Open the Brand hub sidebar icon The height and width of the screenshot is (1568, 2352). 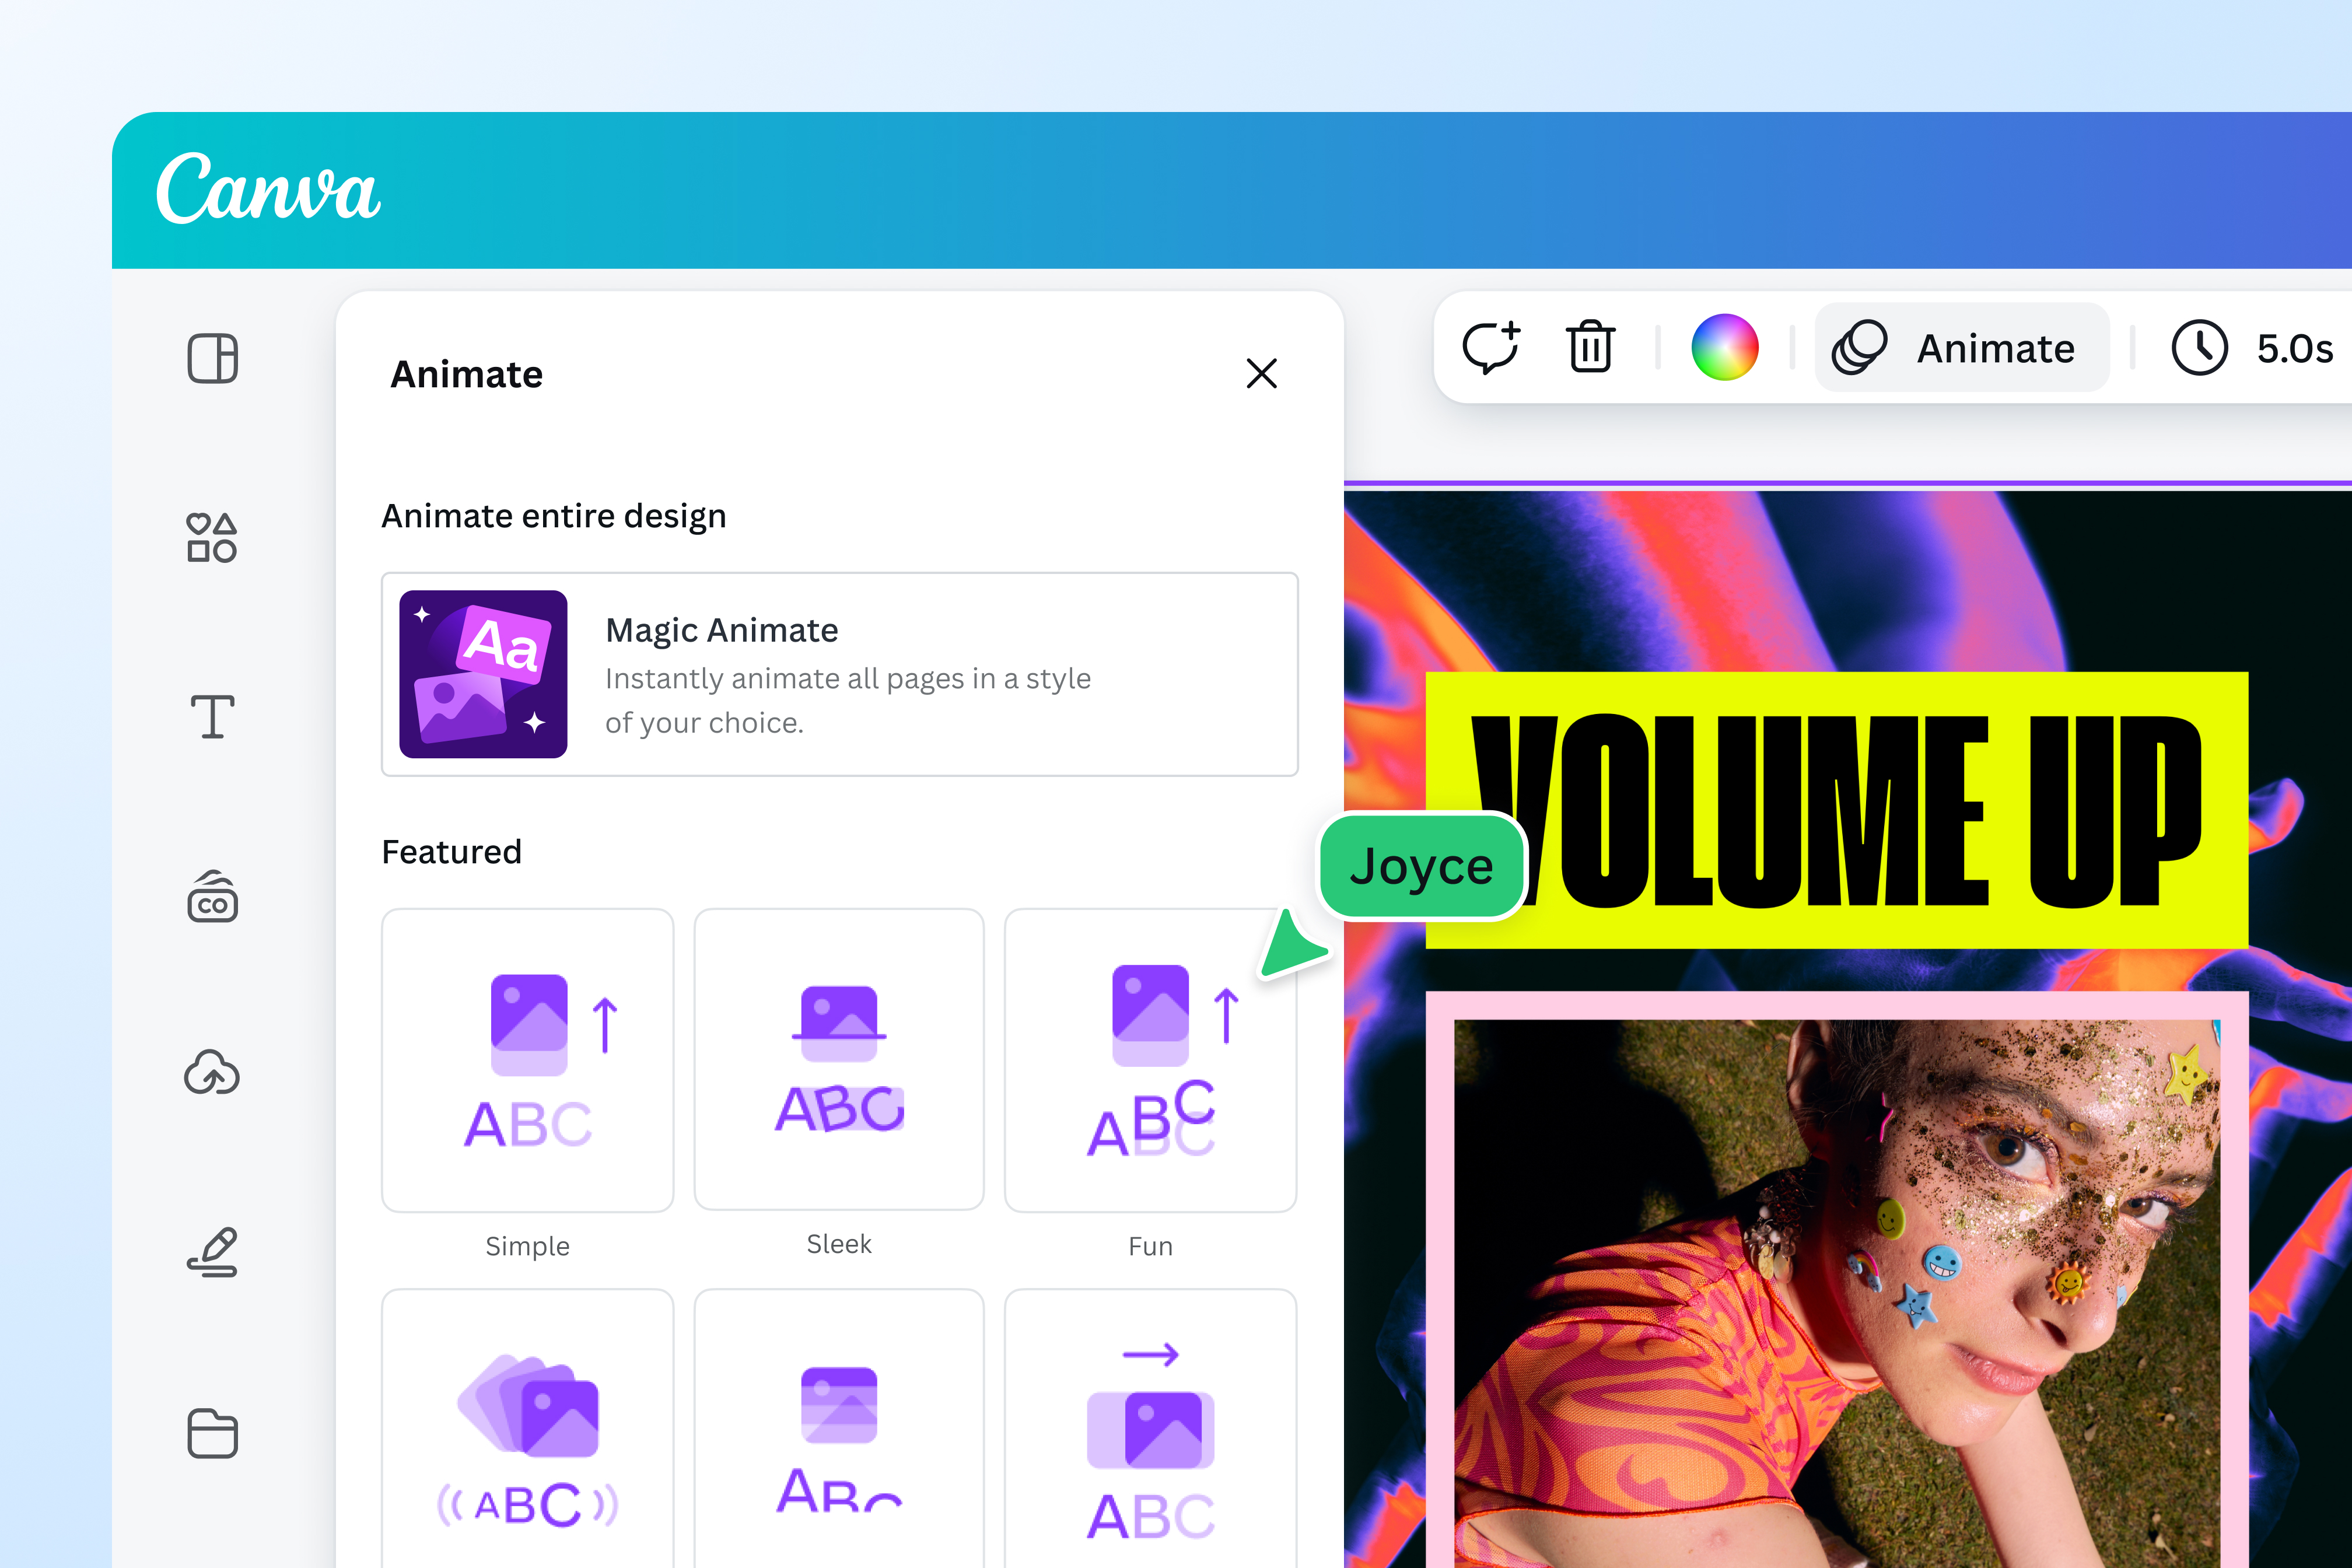point(212,896)
